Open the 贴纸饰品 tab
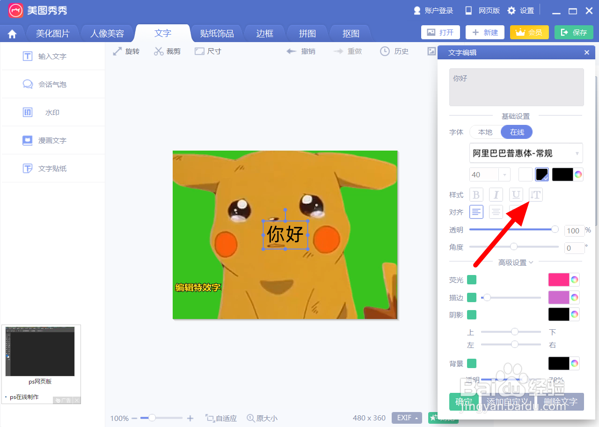Screen dimensions: 599x427 coord(217,34)
